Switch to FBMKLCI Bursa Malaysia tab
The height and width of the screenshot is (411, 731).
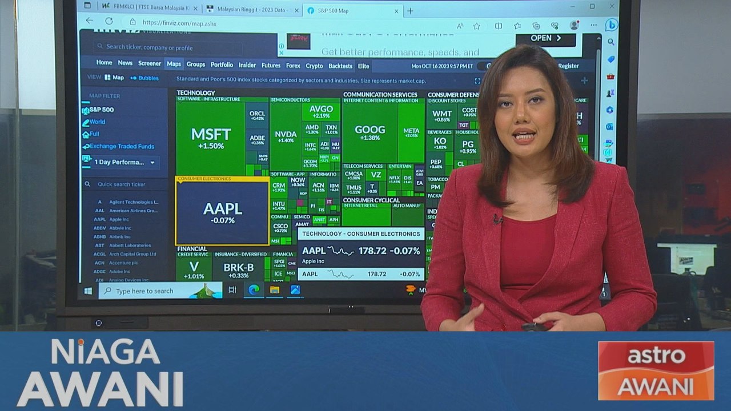pyautogui.click(x=150, y=8)
